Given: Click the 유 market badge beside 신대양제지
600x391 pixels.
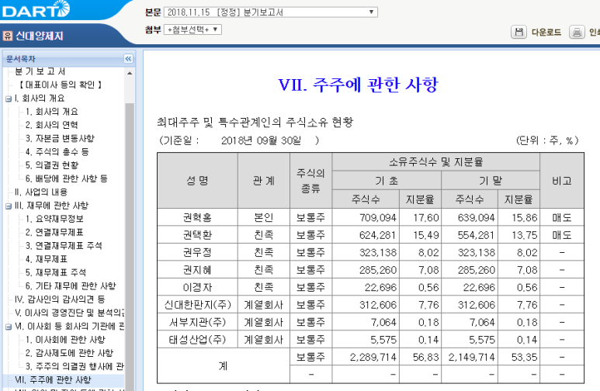Looking at the screenshot, I should [x=7, y=36].
